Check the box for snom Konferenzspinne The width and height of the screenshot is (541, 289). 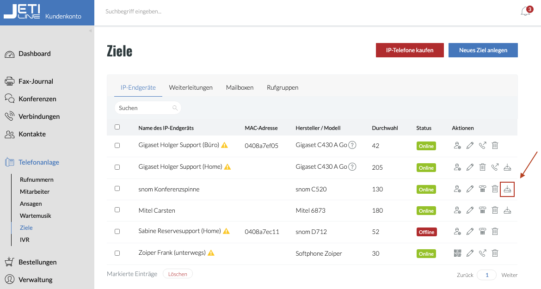click(x=117, y=189)
